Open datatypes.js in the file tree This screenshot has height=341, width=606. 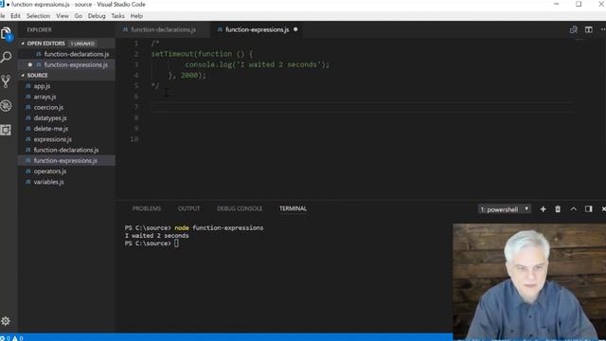point(66,118)
